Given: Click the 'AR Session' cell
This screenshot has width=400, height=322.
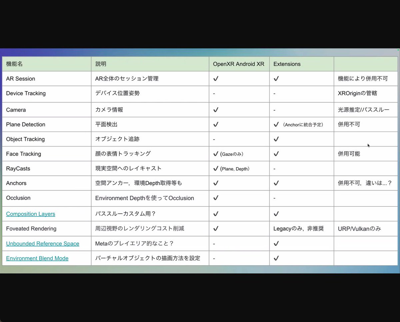Looking at the screenshot, I should 47,79.
